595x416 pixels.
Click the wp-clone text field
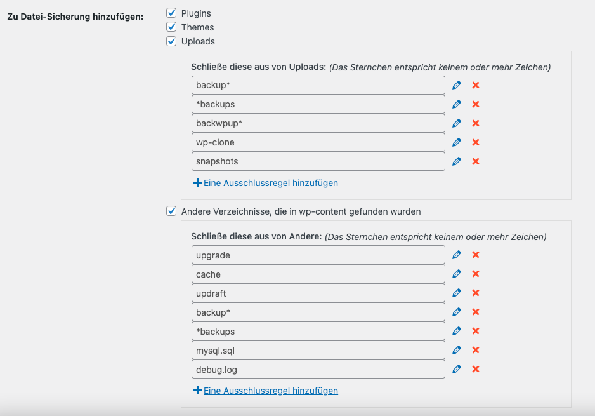[x=318, y=142]
